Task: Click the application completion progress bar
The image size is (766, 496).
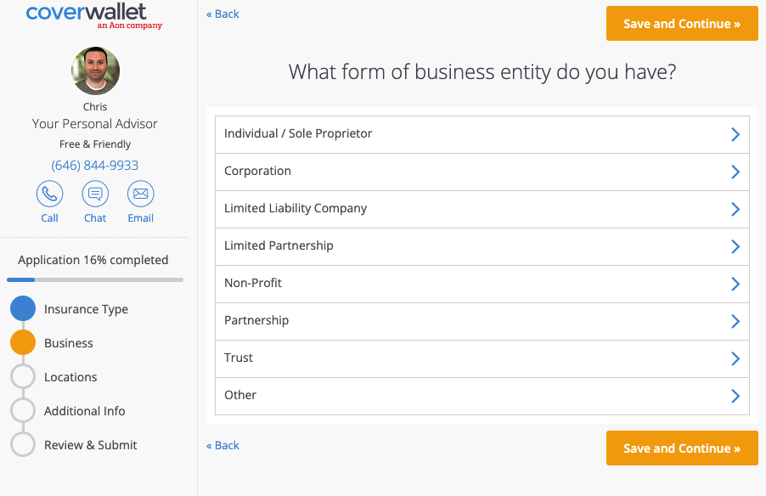Action: coord(94,279)
